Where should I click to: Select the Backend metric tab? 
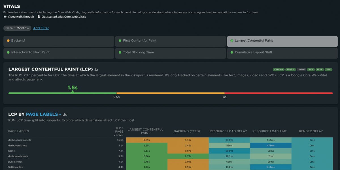[x=59, y=41]
